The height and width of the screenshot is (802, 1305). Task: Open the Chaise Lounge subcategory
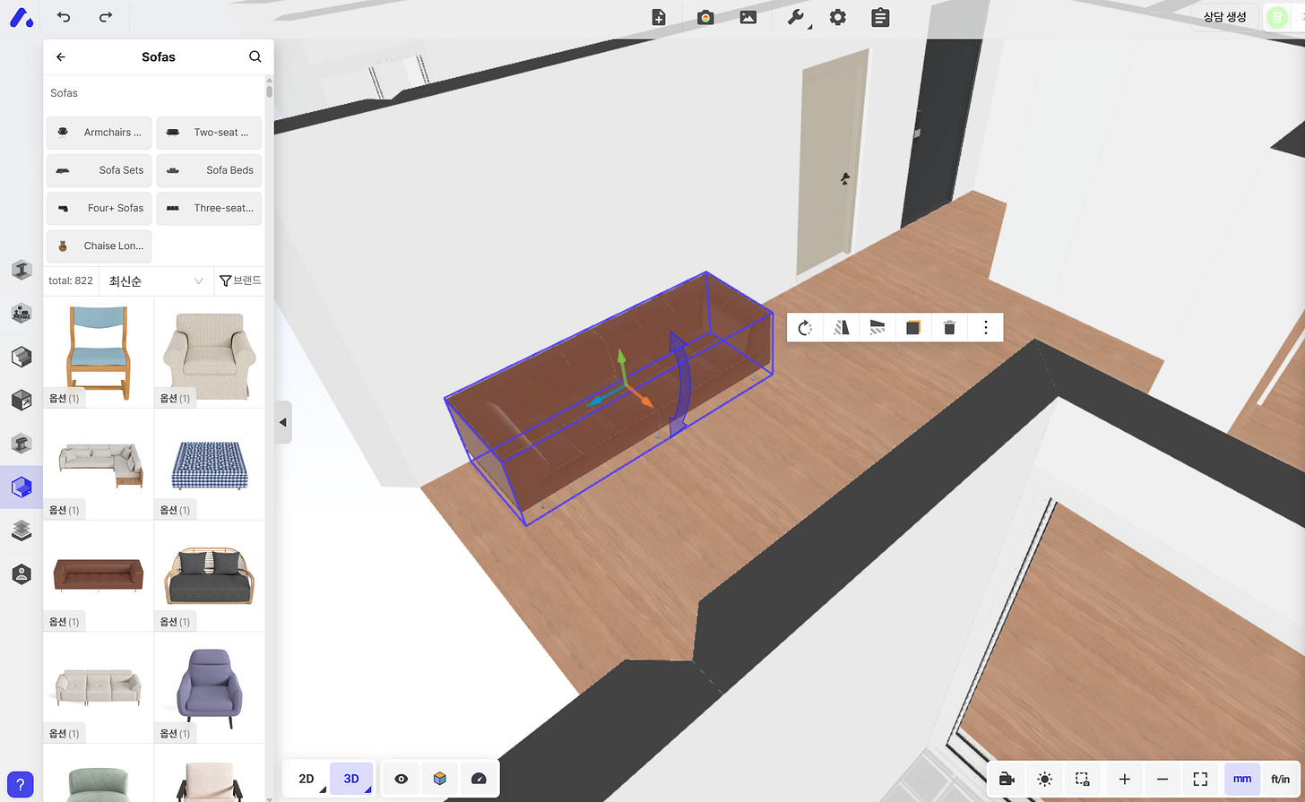point(99,246)
